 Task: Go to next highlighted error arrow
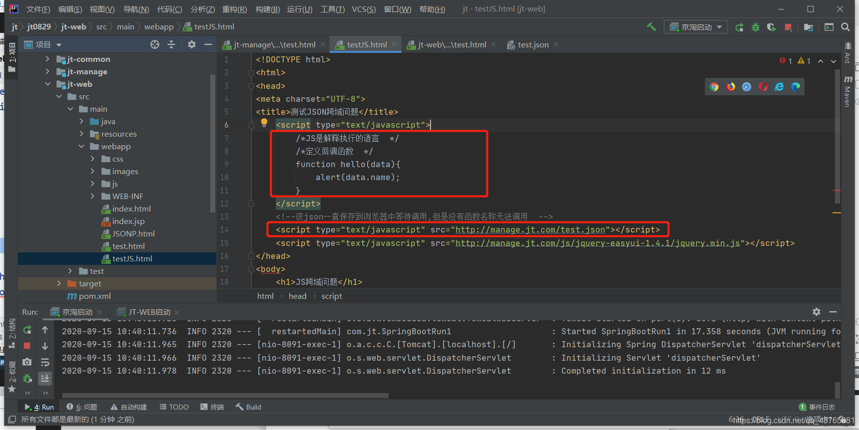pos(834,61)
